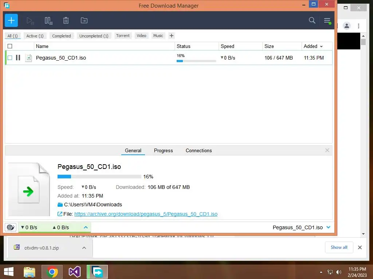Screen dimensions: 373x279
Task: Click Free Download Manager taskbar icon
Action: tap(97, 272)
